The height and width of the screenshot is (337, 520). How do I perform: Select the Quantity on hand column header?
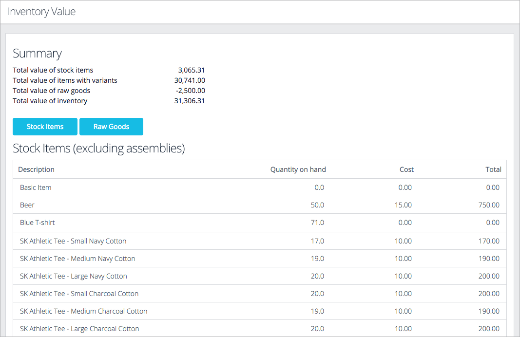click(x=298, y=169)
